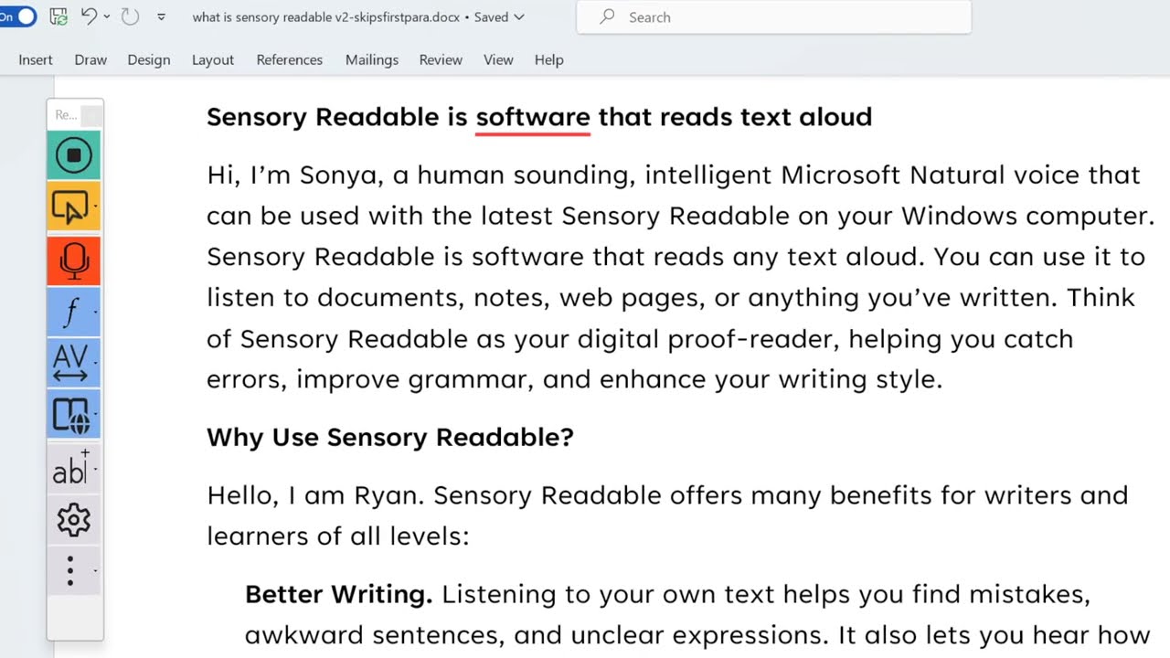The height and width of the screenshot is (658, 1170).
Task: Toggle the AutoSave switch
Action: (17, 16)
